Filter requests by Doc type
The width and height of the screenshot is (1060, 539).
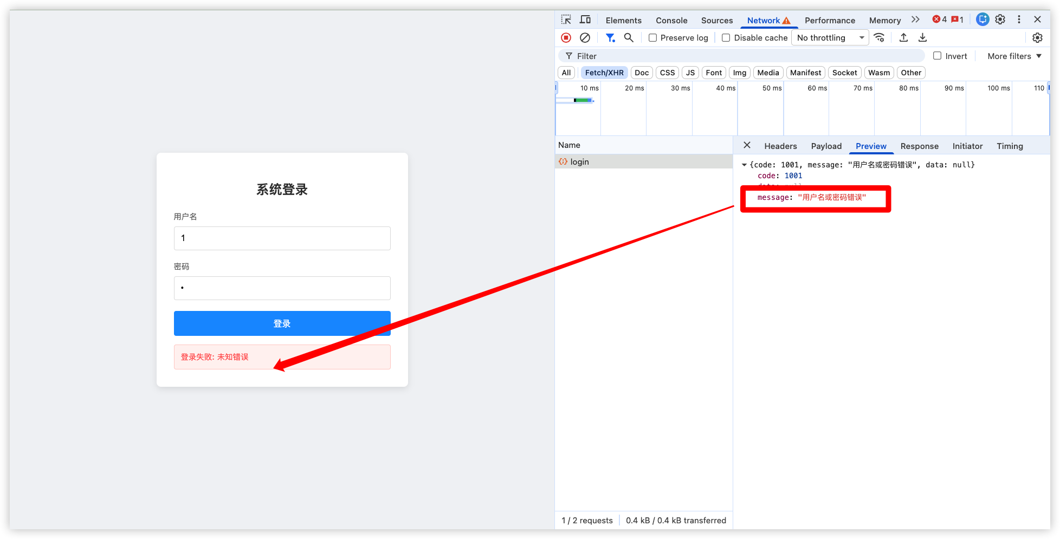click(642, 73)
